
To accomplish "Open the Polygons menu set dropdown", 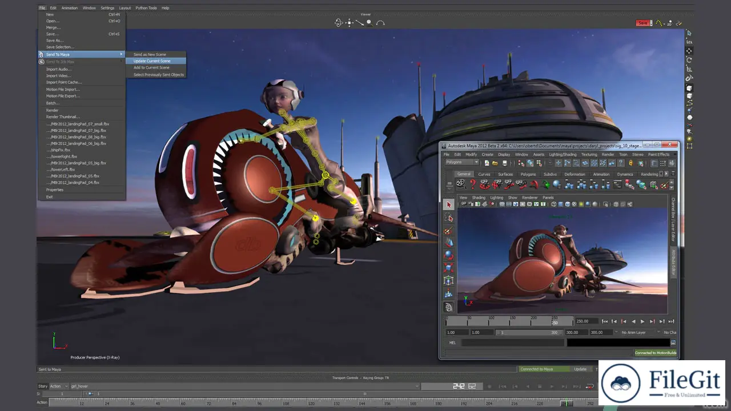I will 462,162.
